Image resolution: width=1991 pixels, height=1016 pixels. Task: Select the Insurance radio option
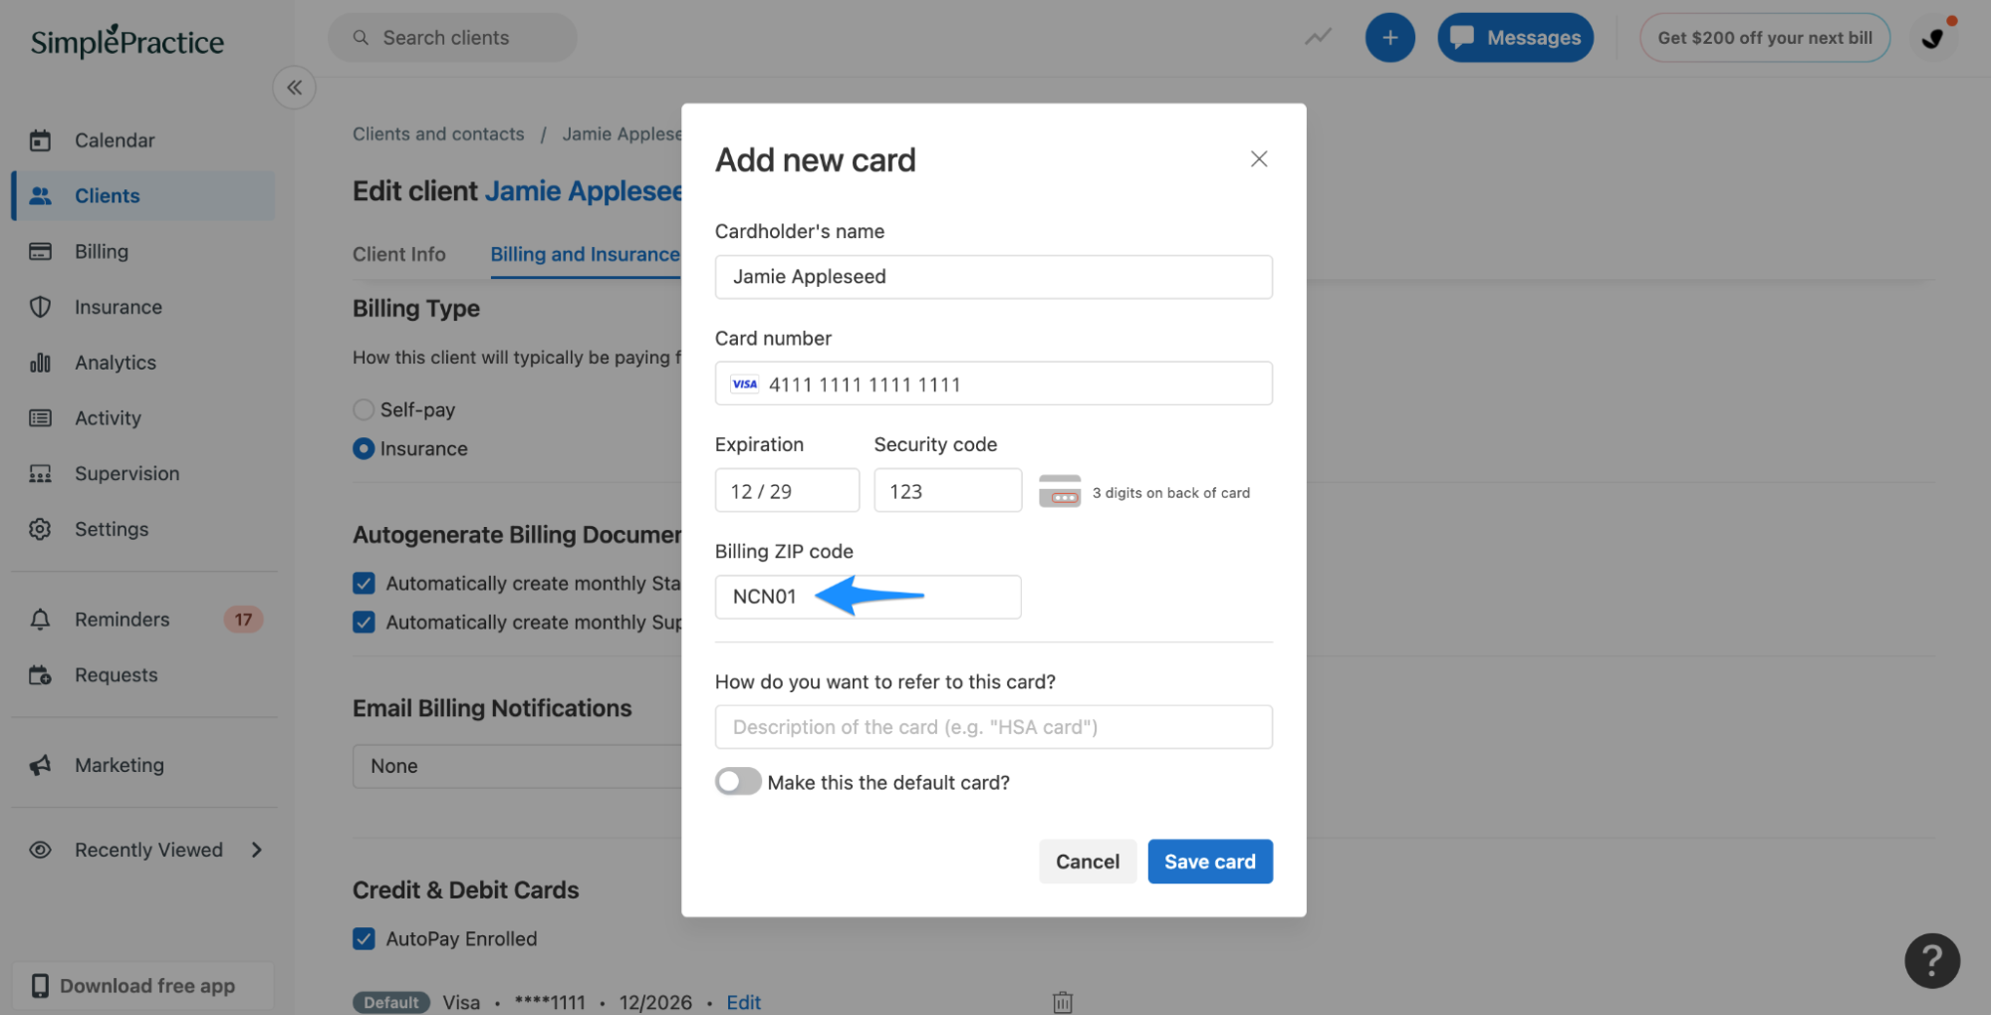[364, 449]
